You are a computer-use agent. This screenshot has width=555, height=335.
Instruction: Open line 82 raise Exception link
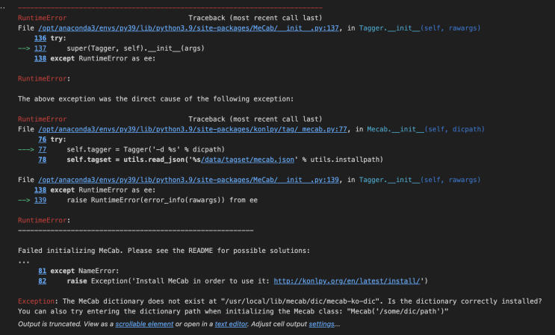42,281
